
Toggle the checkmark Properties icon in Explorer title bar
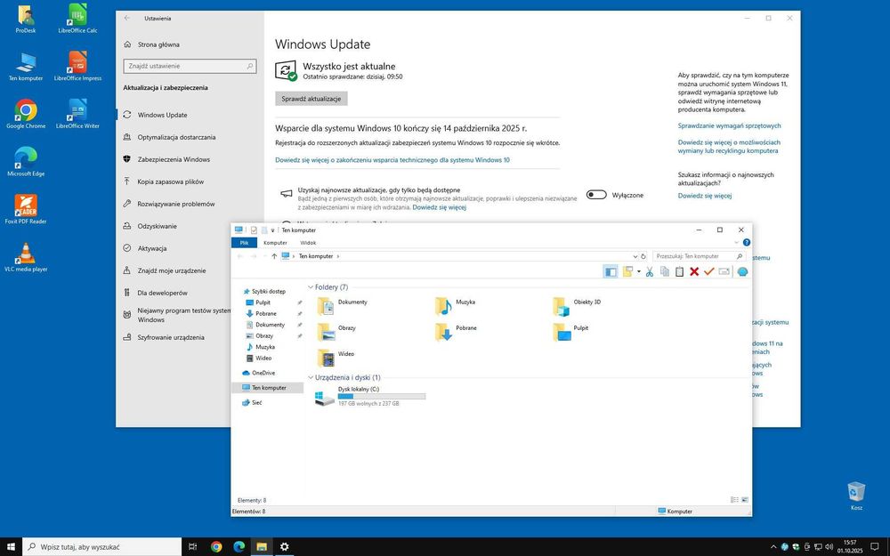pyautogui.click(x=254, y=230)
